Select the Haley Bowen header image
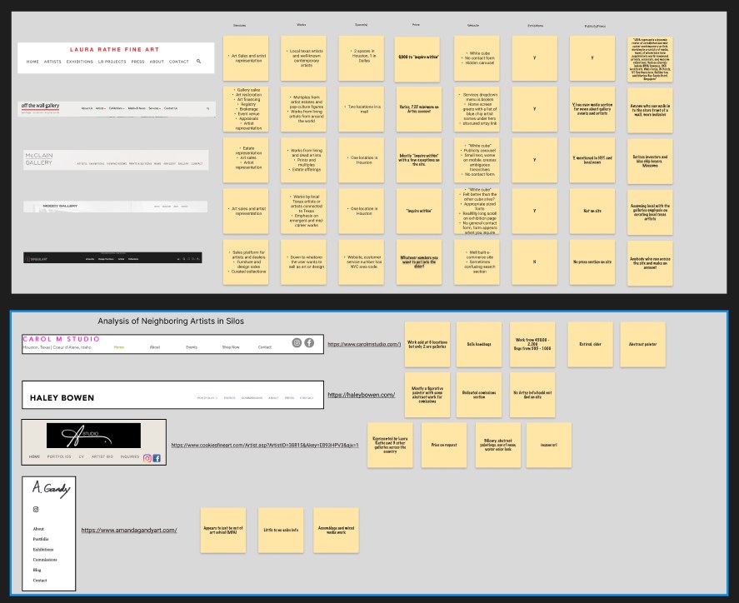 [172, 395]
